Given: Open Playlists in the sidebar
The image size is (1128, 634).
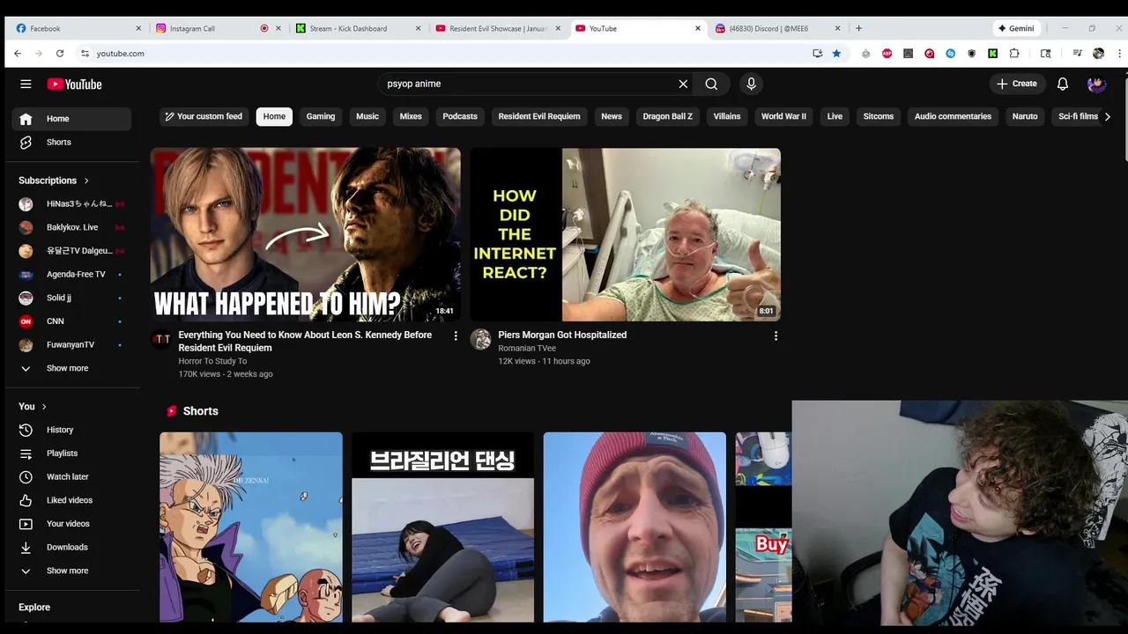Looking at the screenshot, I should pos(71,453).
